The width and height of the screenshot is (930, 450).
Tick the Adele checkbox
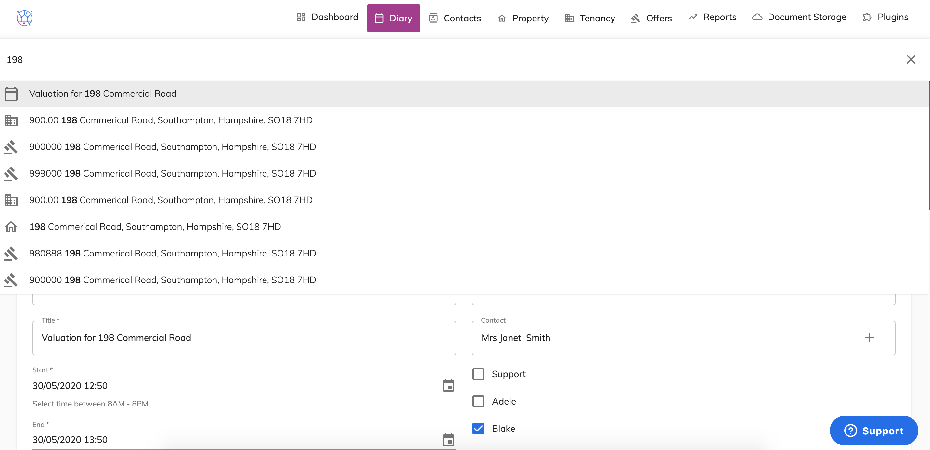coord(478,401)
